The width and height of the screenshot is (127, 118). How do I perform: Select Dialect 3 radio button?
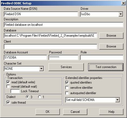[28, 97]
